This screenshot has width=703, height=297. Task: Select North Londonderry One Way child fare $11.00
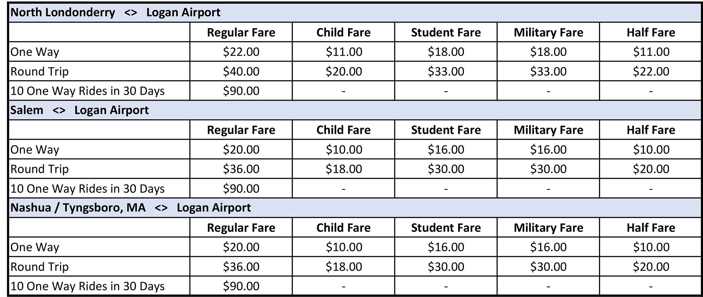344,52
